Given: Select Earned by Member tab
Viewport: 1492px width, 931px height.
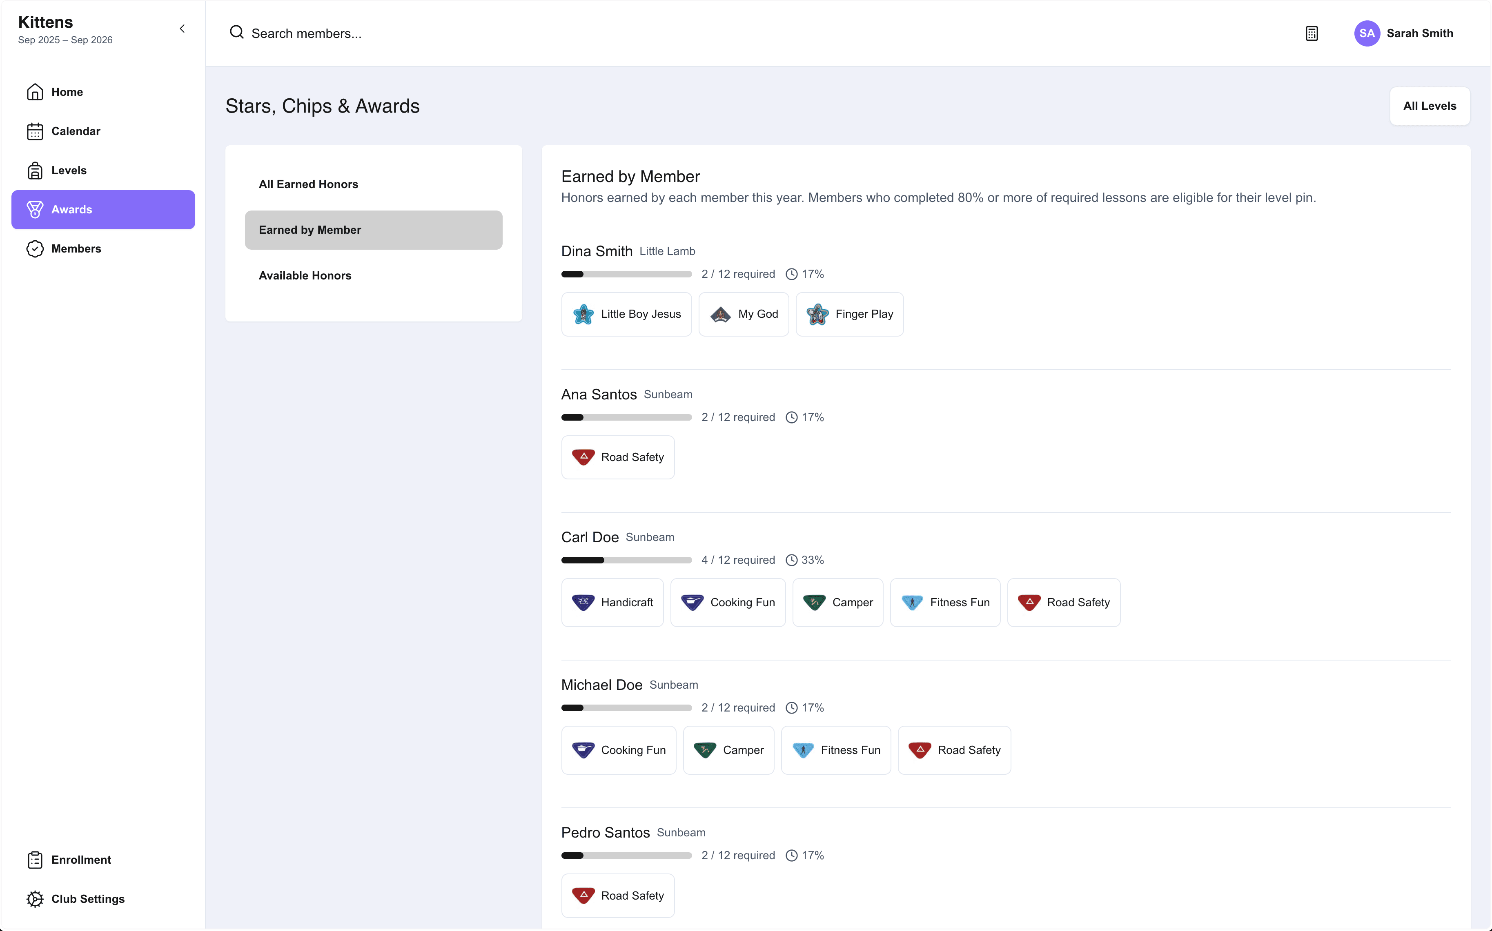Looking at the screenshot, I should (x=374, y=230).
